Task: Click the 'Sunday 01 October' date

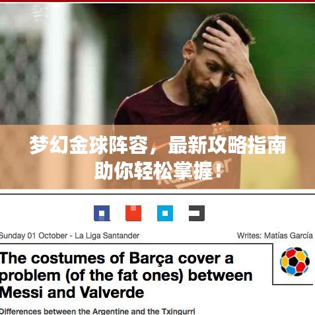Action: pos(34,236)
